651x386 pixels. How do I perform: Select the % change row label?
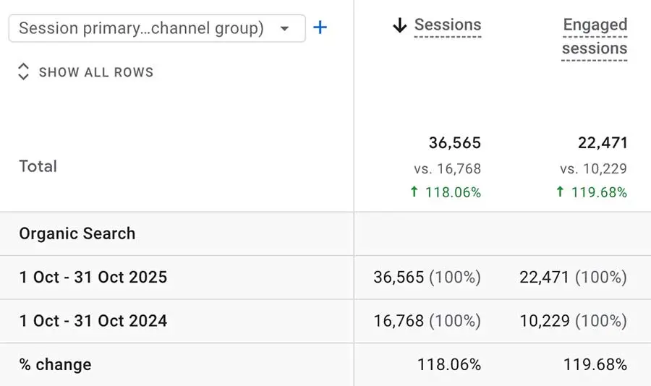click(x=55, y=364)
